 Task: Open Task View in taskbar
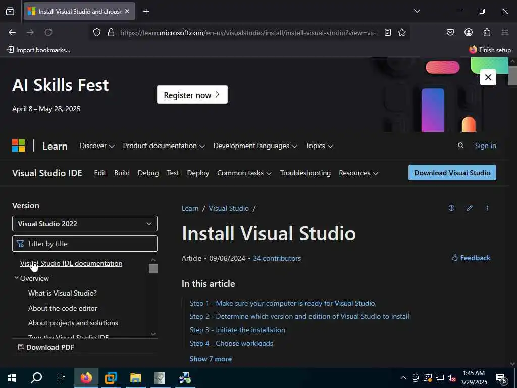(x=61, y=378)
